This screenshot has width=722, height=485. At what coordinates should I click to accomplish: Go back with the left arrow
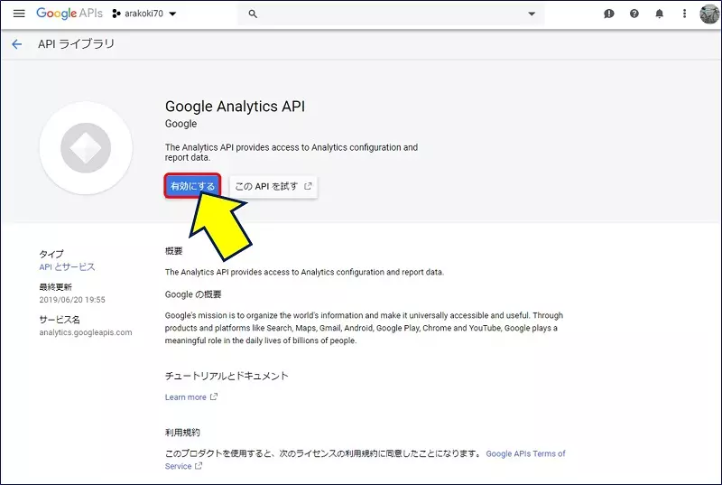coord(17,44)
